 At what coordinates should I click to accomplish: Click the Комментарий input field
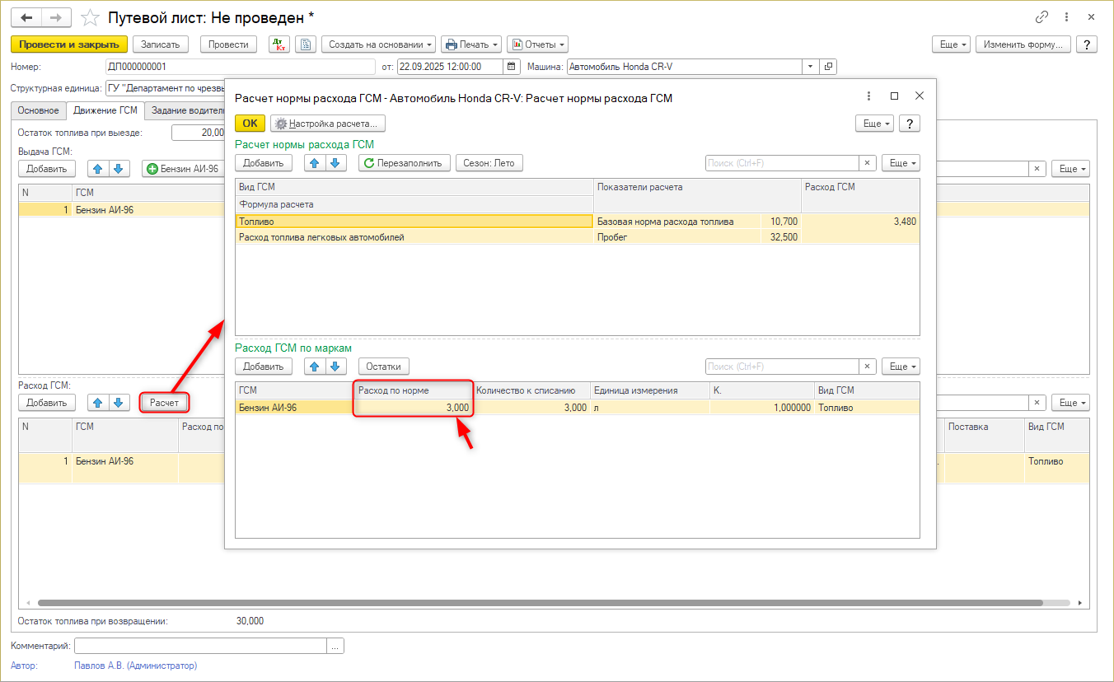200,647
